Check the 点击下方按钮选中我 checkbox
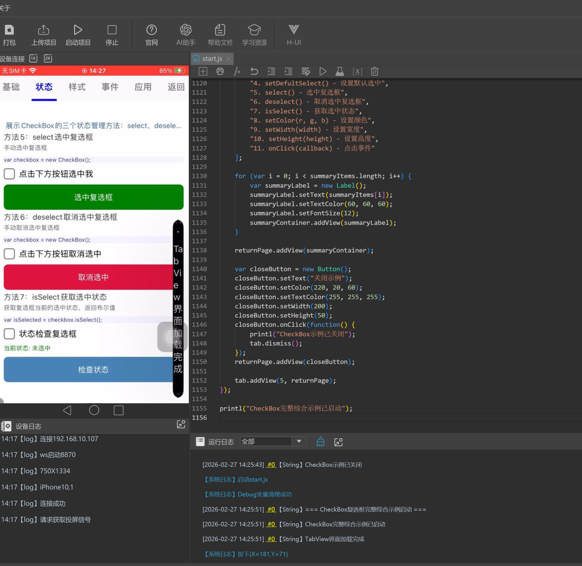The width and height of the screenshot is (582, 566). point(9,174)
